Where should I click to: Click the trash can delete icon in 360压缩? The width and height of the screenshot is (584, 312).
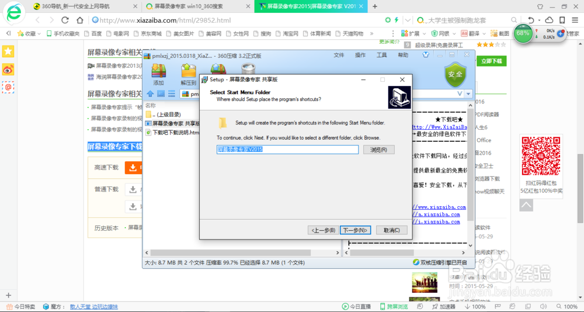coord(248,68)
